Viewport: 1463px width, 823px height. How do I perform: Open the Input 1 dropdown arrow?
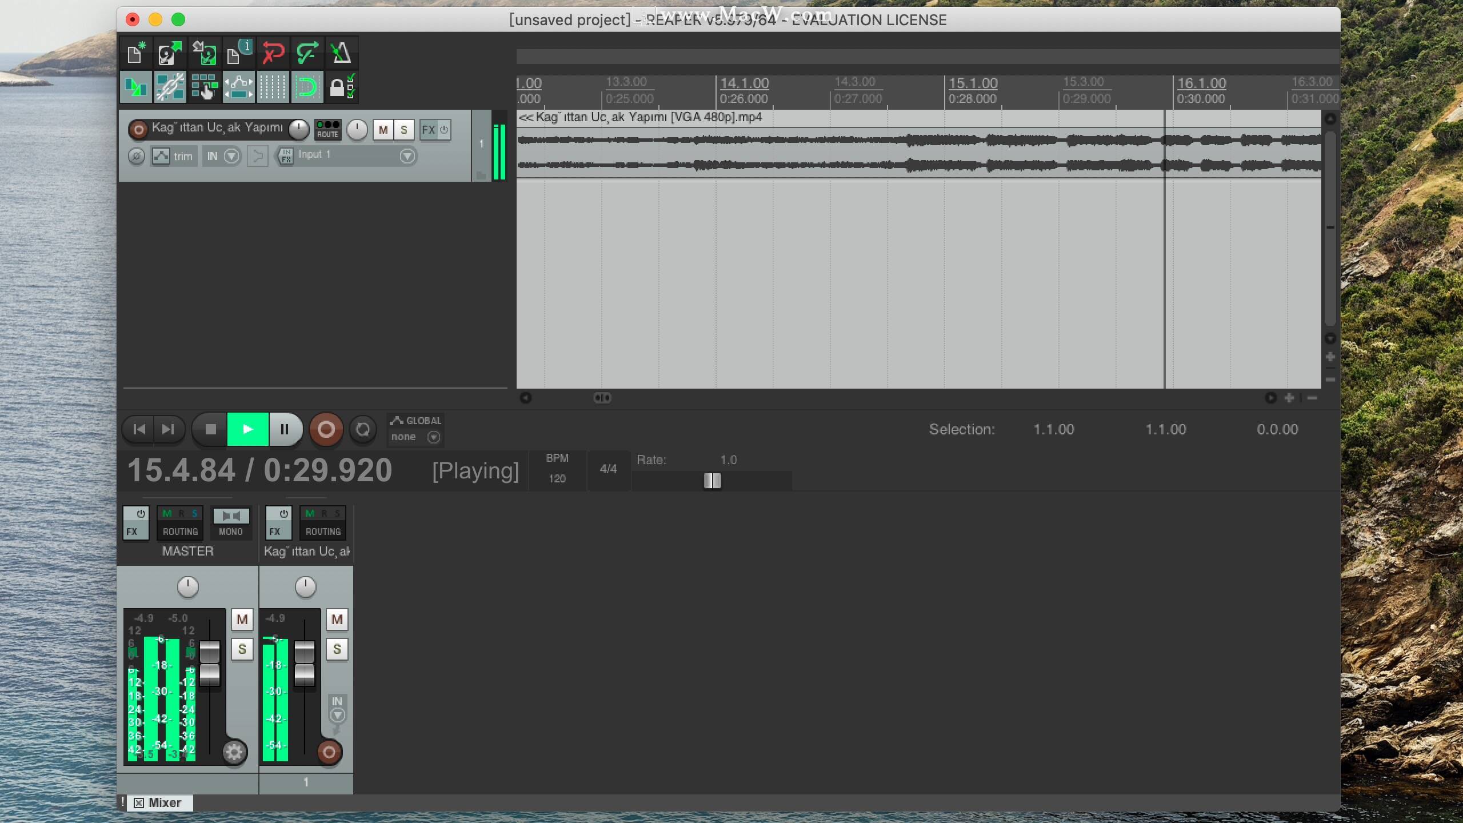pos(407,156)
